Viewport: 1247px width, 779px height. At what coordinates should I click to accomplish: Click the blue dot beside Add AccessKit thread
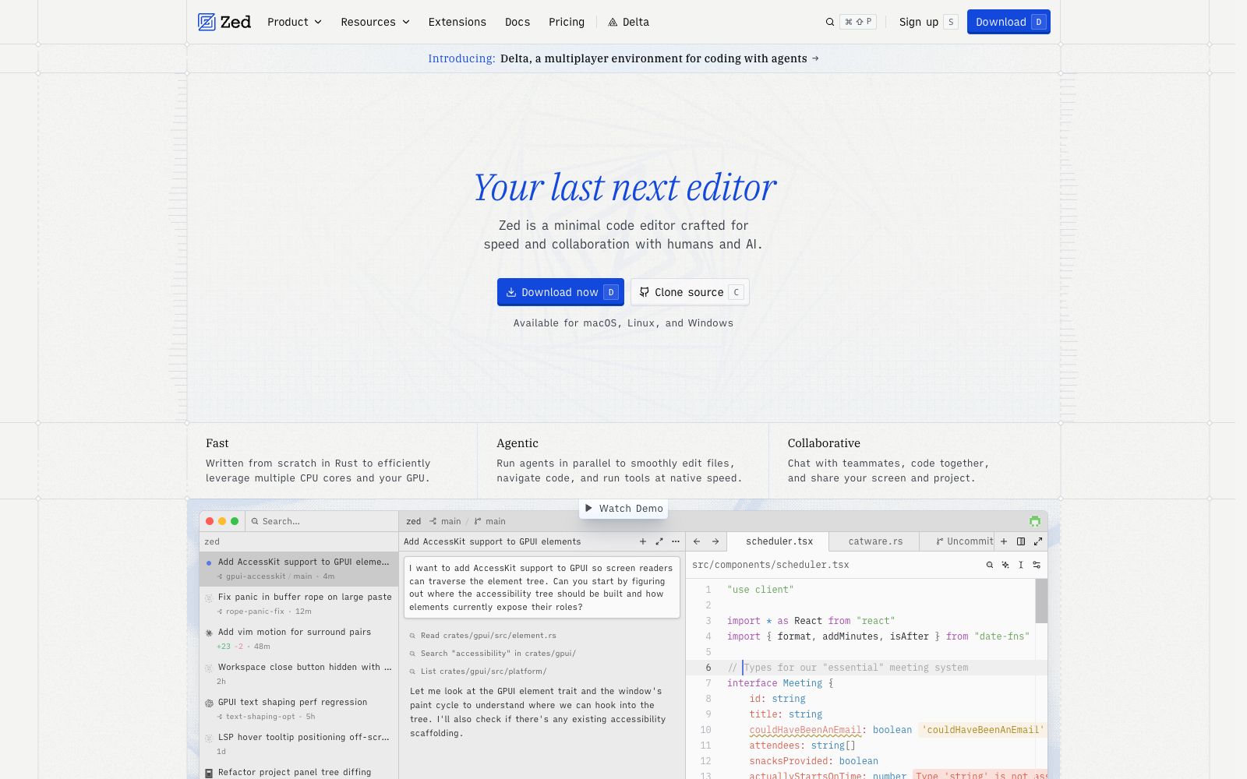209,562
